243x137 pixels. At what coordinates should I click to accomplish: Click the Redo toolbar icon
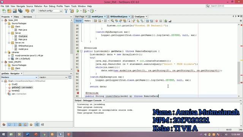tap(33, 11)
